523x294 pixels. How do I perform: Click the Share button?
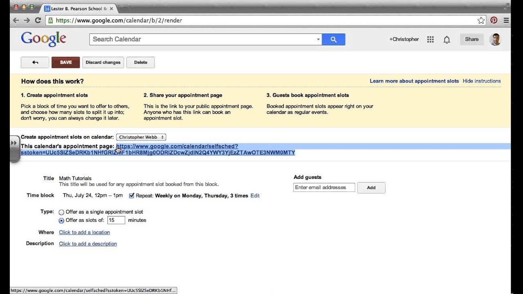point(472,39)
